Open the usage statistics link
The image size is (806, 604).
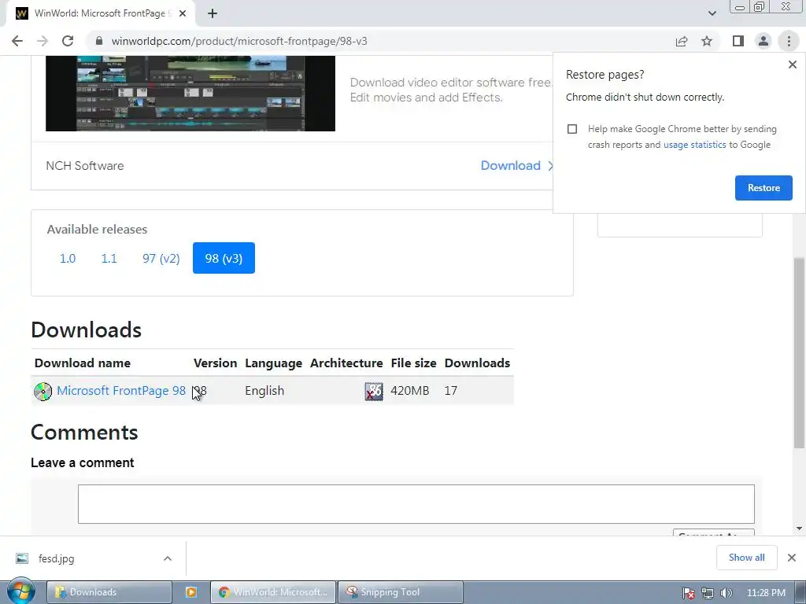[x=694, y=145]
